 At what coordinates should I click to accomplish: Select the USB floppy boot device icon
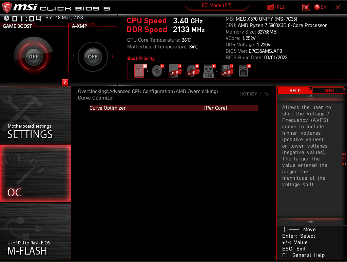226,71
